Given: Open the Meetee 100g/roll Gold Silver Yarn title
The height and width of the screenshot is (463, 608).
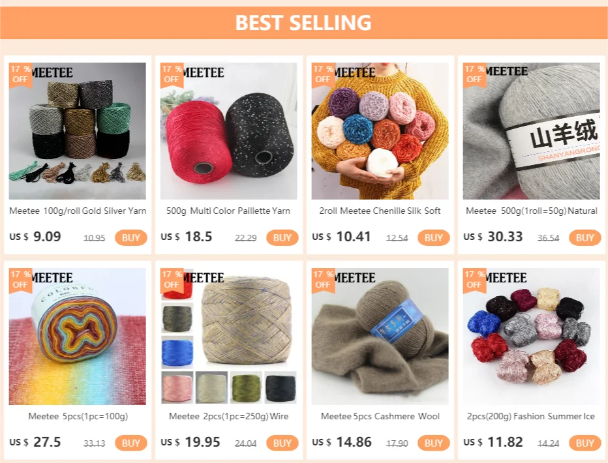Looking at the screenshot, I should click(x=78, y=211).
